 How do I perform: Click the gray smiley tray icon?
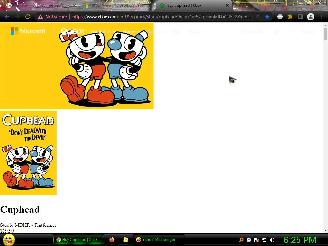(x=249, y=240)
